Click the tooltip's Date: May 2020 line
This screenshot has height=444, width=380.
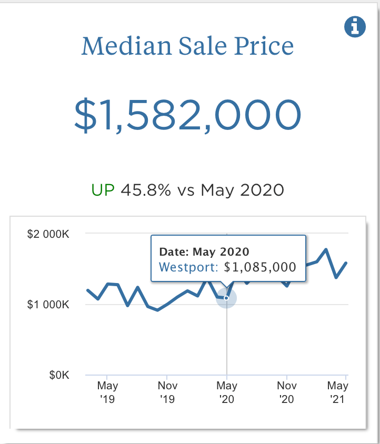(204, 252)
